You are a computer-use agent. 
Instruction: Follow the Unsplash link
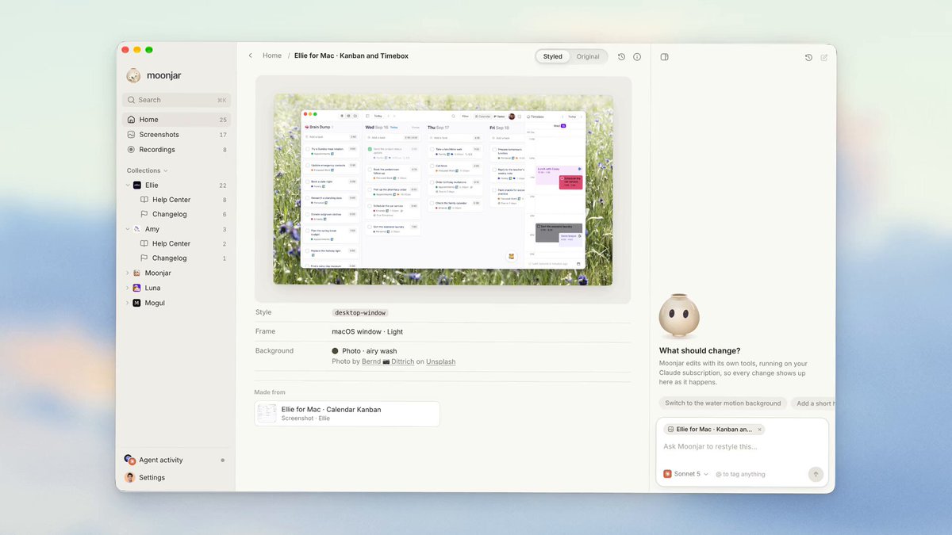click(440, 361)
